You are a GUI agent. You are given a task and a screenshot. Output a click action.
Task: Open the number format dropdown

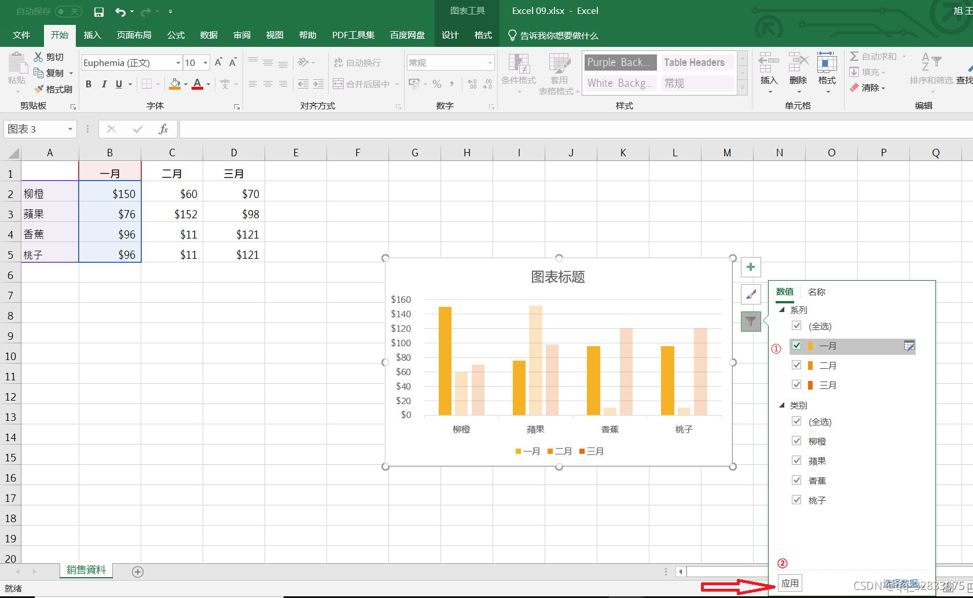[x=490, y=63]
